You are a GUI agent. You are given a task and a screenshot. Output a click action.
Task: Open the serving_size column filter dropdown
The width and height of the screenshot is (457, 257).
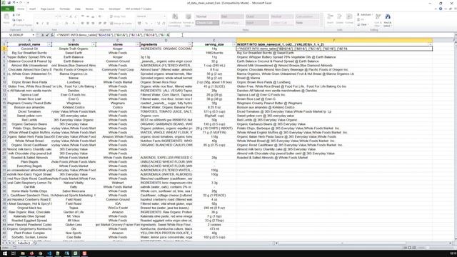click(x=233, y=44)
